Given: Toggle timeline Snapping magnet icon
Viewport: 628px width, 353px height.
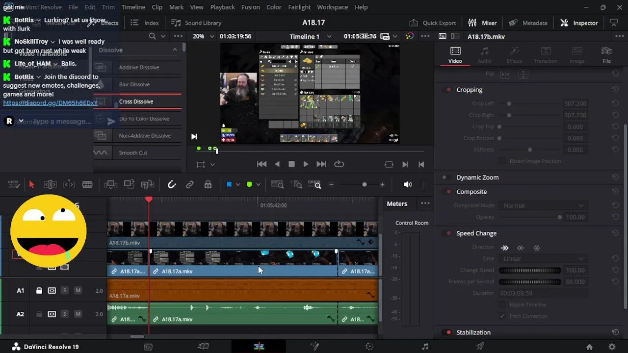Looking at the screenshot, I should pos(172,184).
